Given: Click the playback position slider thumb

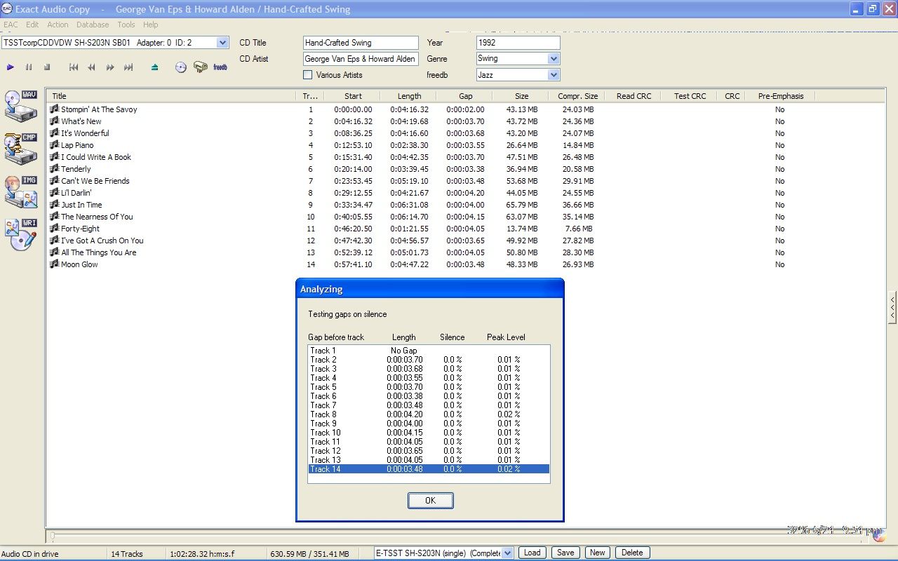Looking at the screenshot, I should (51, 536).
